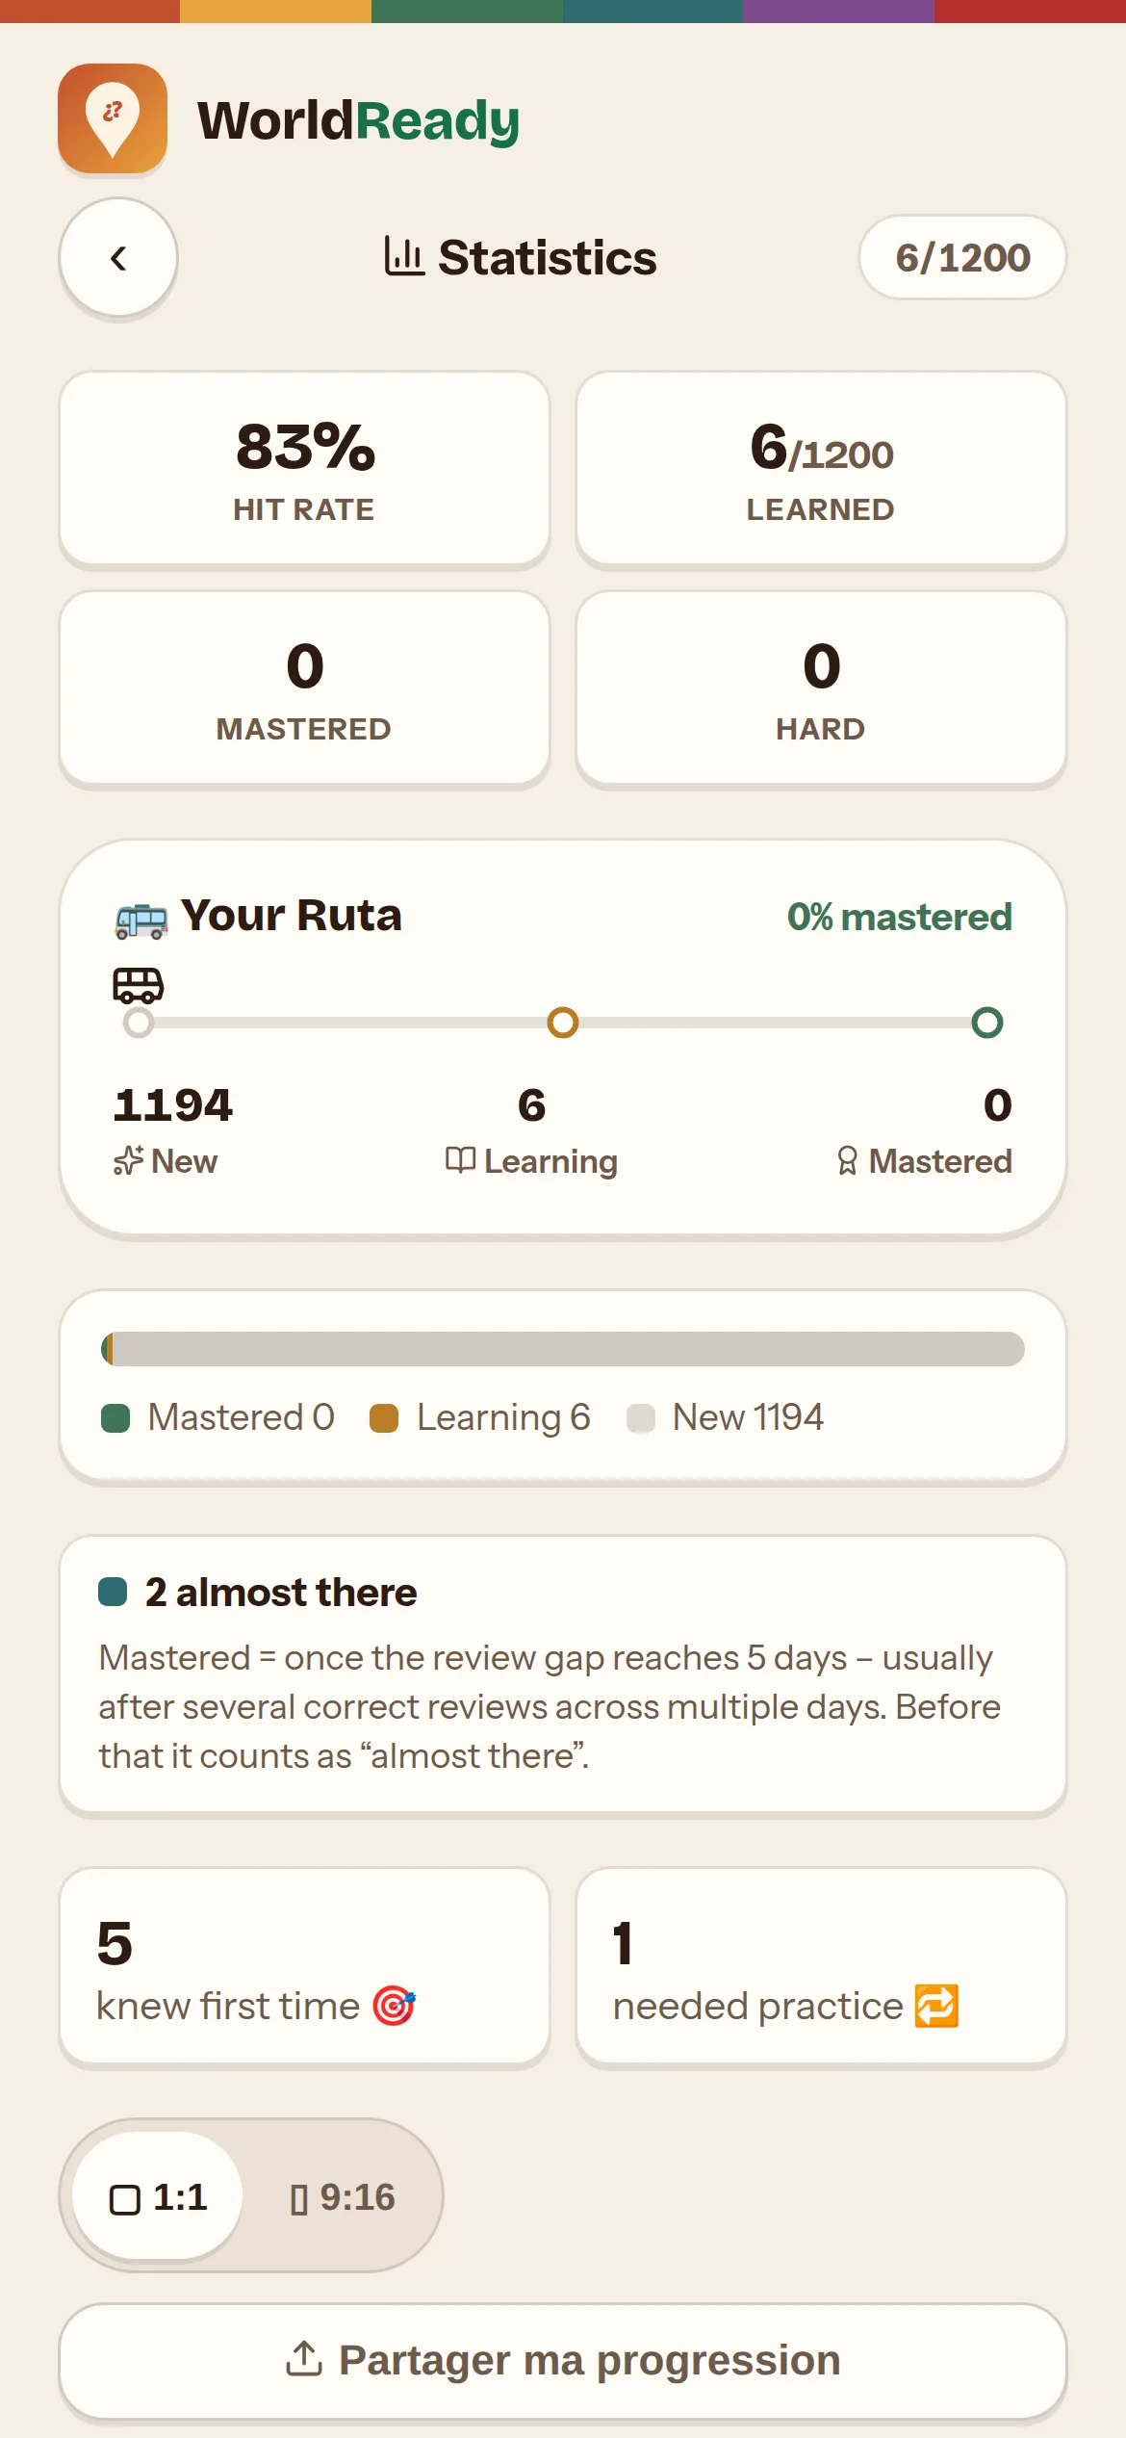Screen dimensions: 1126x2438
Task: Click the bus outline icon on route
Action: 139,986
